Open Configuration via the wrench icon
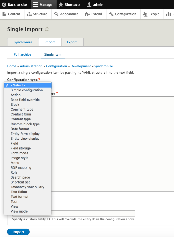The height and width of the screenshot is (237, 174). (111, 14)
